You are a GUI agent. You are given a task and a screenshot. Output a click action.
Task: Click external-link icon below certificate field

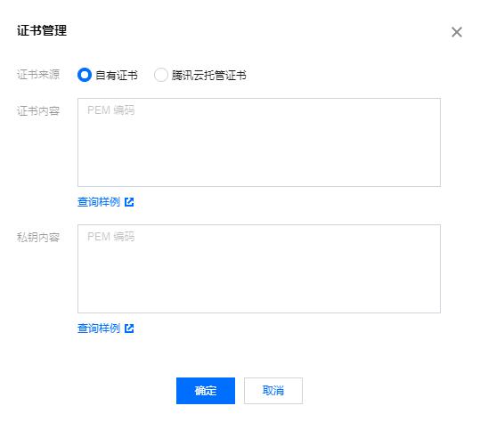tap(129, 202)
